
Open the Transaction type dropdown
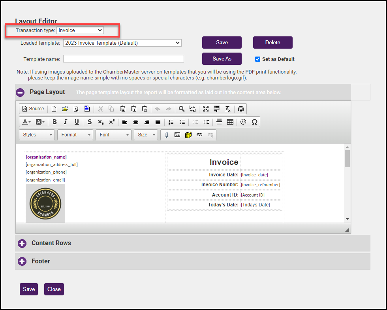pyautogui.click(x=80, y=30)
